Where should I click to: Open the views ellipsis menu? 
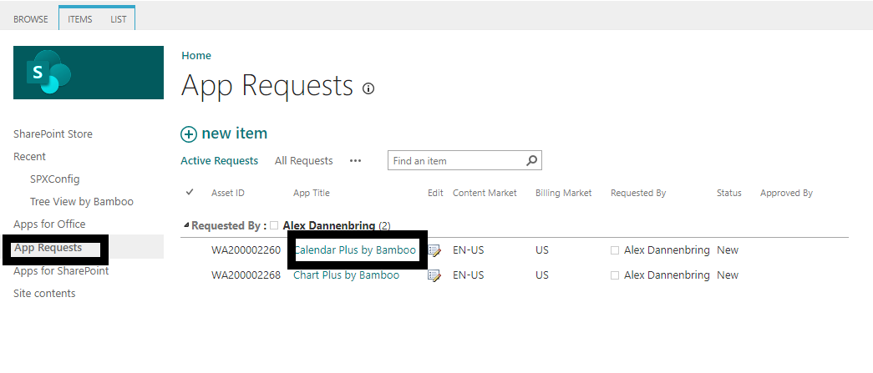[355, 161]
